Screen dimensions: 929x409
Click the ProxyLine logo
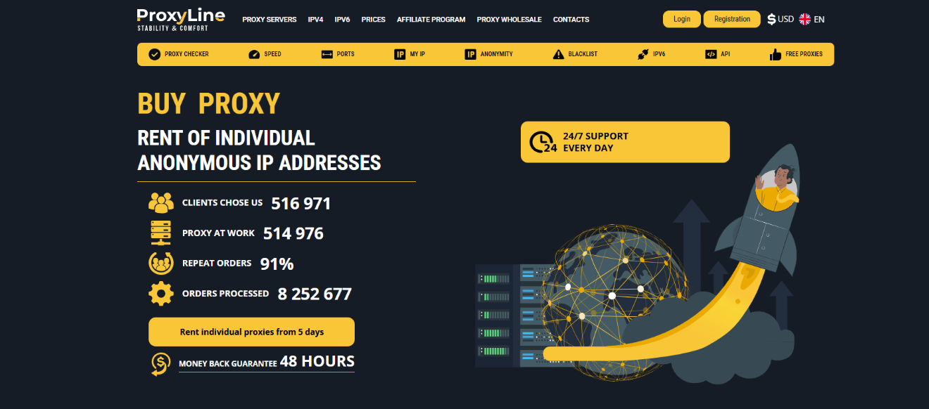(181, 20)
